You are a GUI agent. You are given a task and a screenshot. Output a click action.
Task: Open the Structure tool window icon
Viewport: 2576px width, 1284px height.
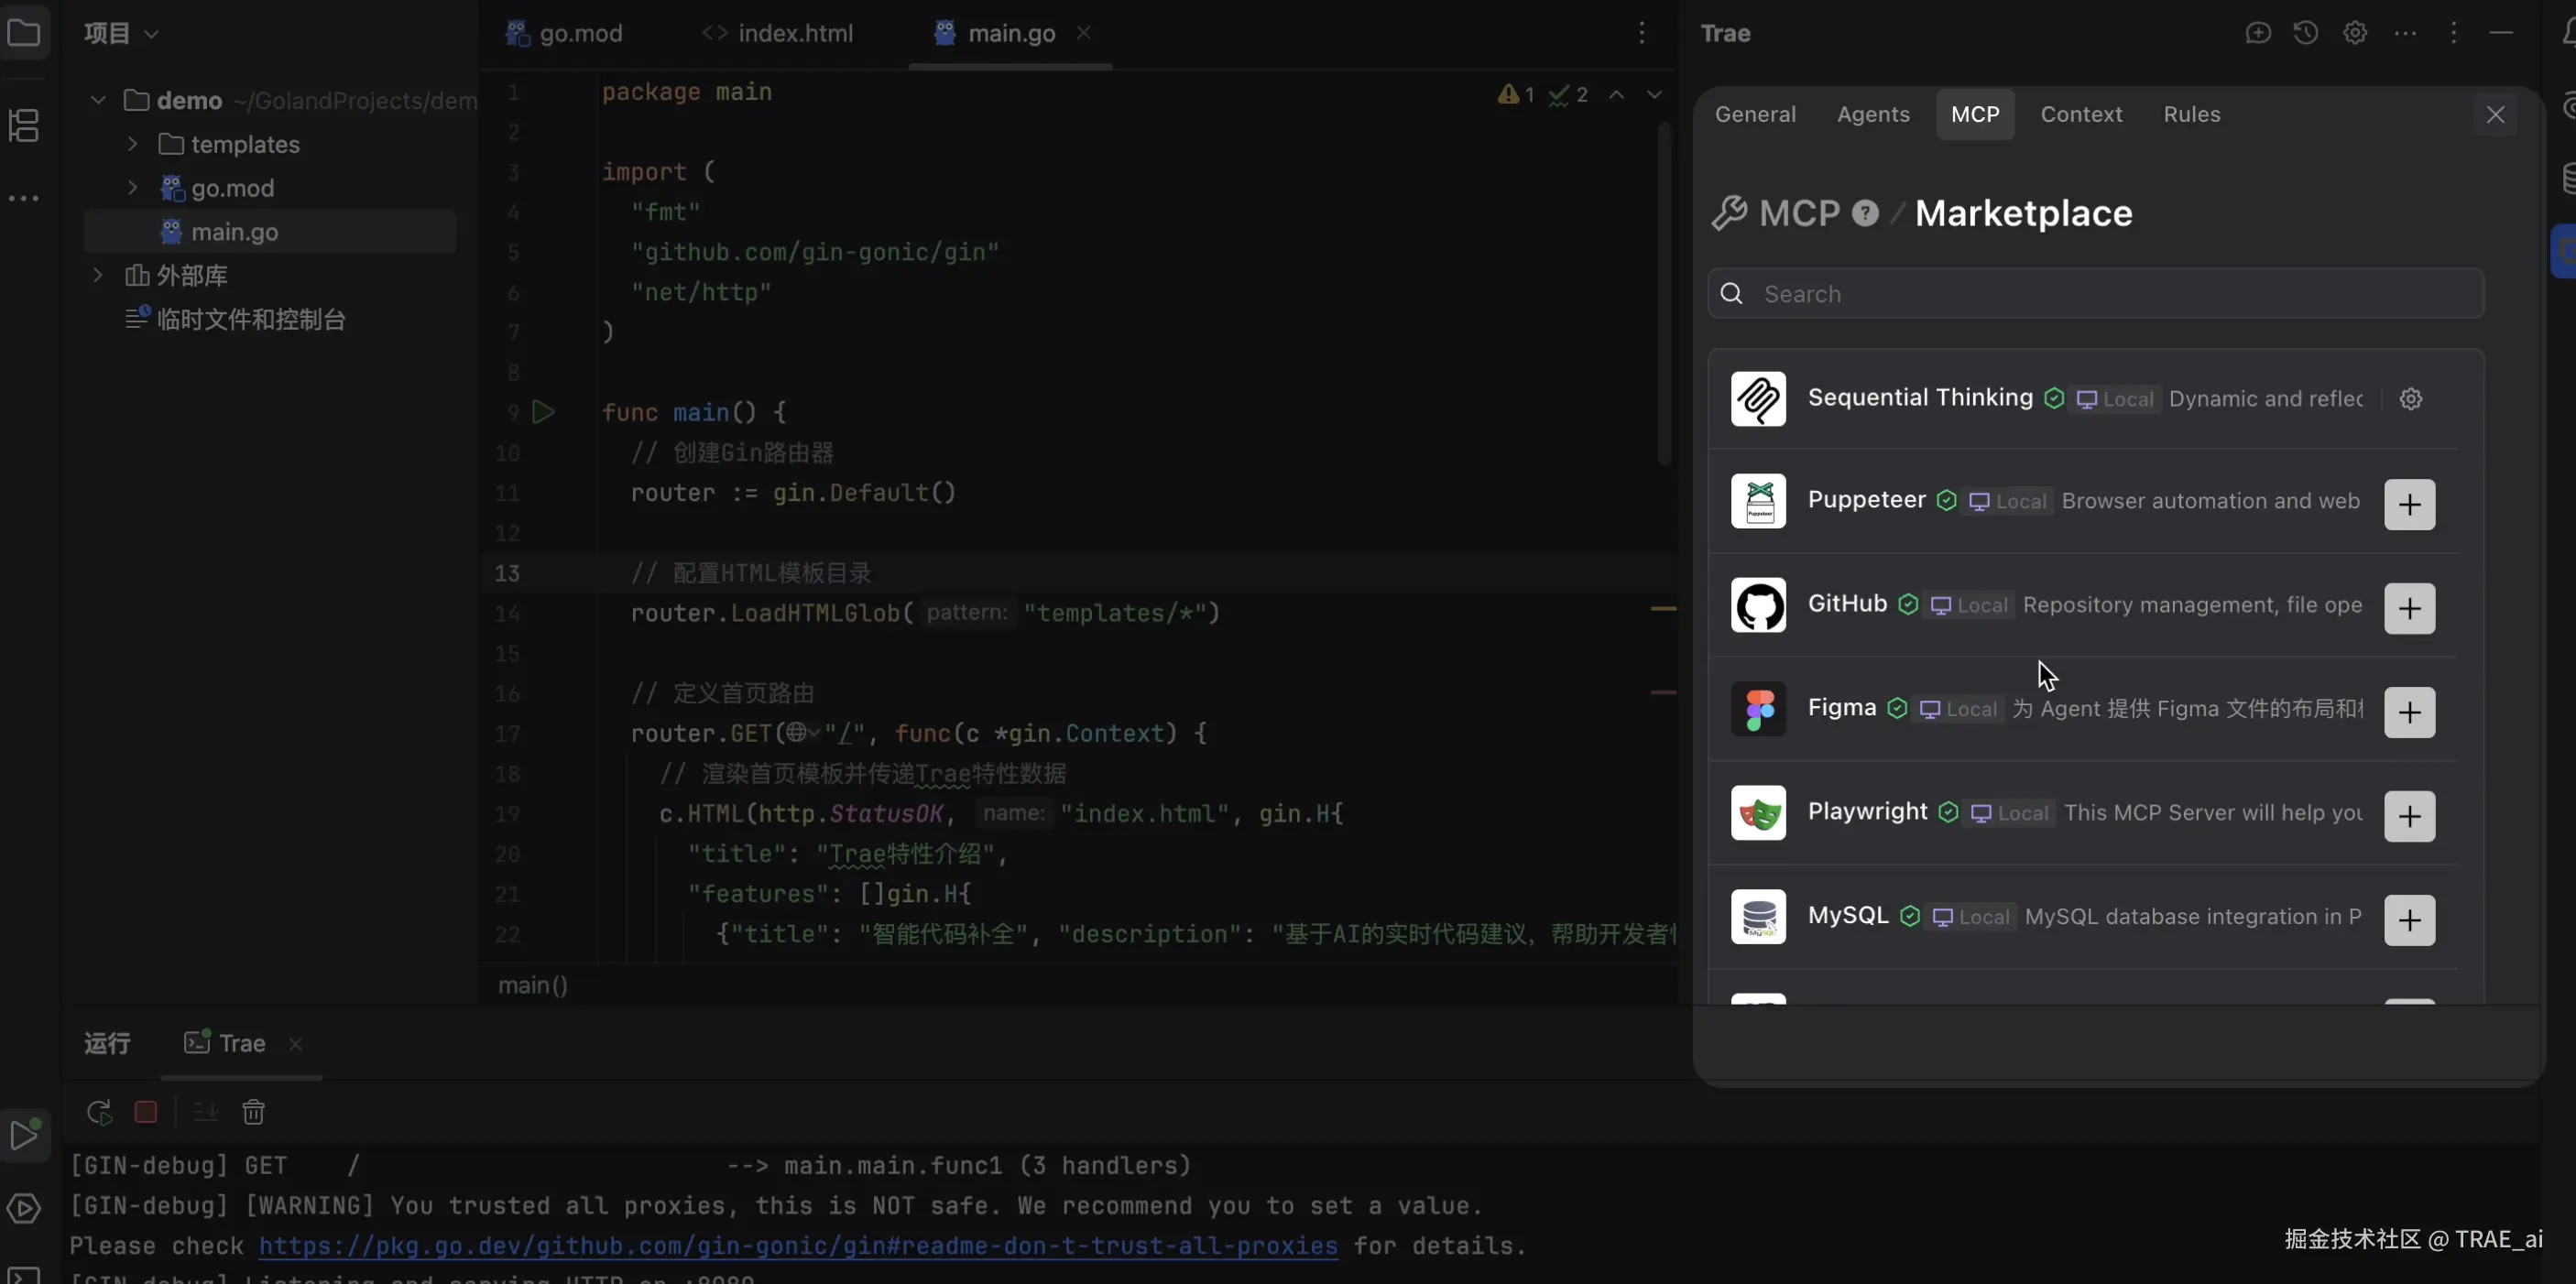coord(24,126)
